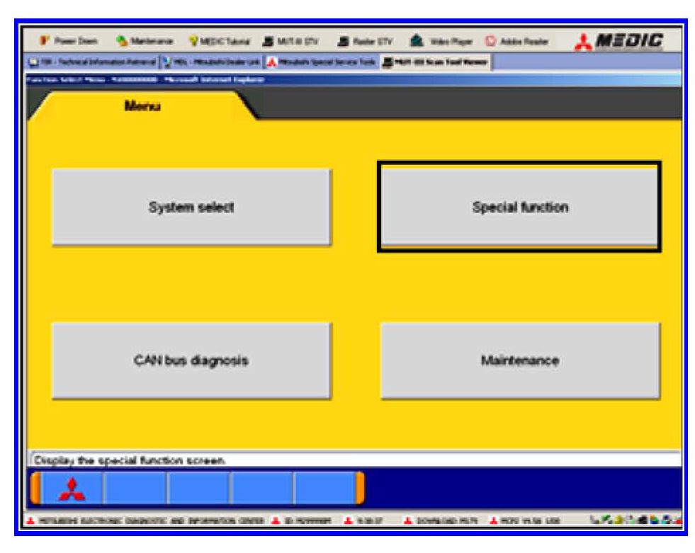The width and height of the screenshot is (695, 553).
Task: Switch to the Mitsubishi Dealer Link tab
Action: tap(211, 62)
